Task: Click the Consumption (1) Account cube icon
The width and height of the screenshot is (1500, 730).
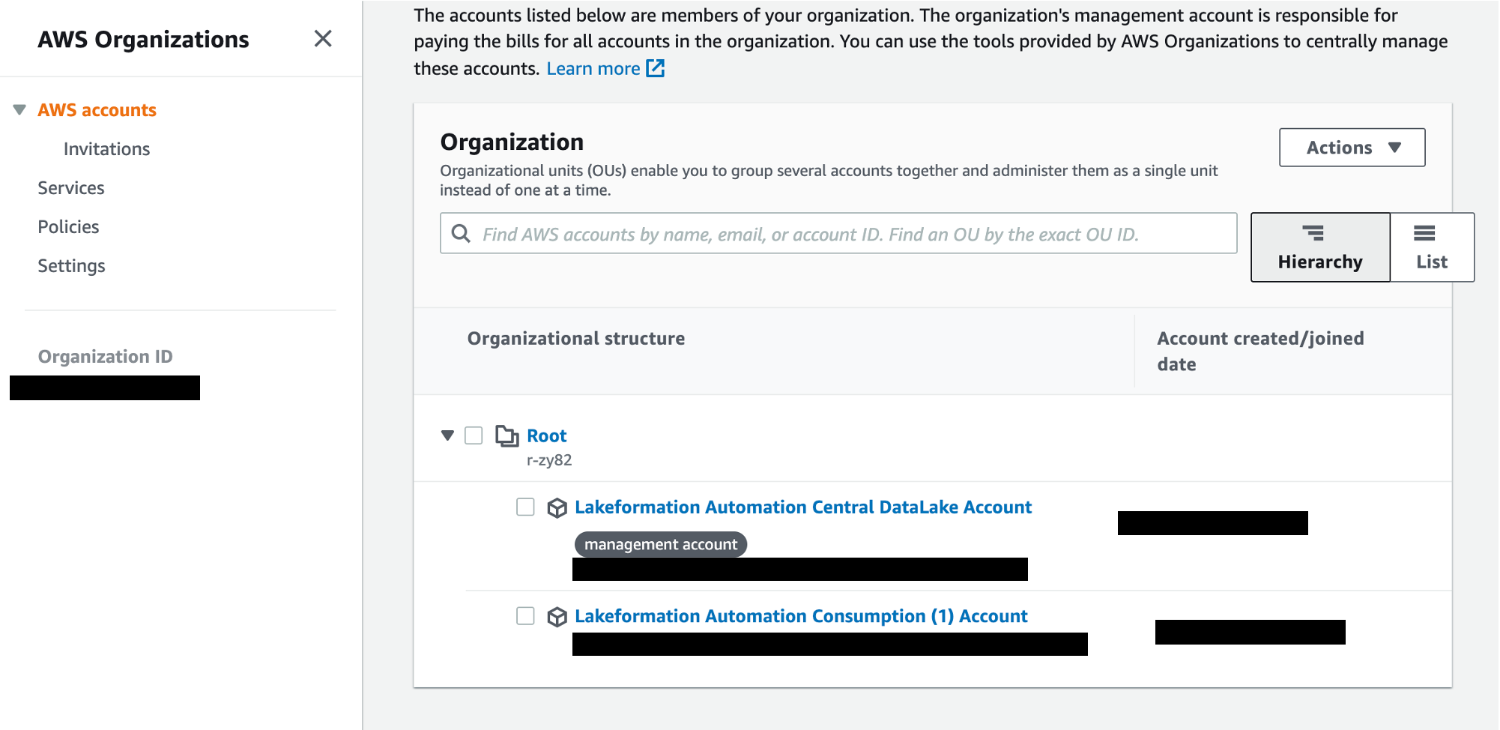Action: [557, 617]
